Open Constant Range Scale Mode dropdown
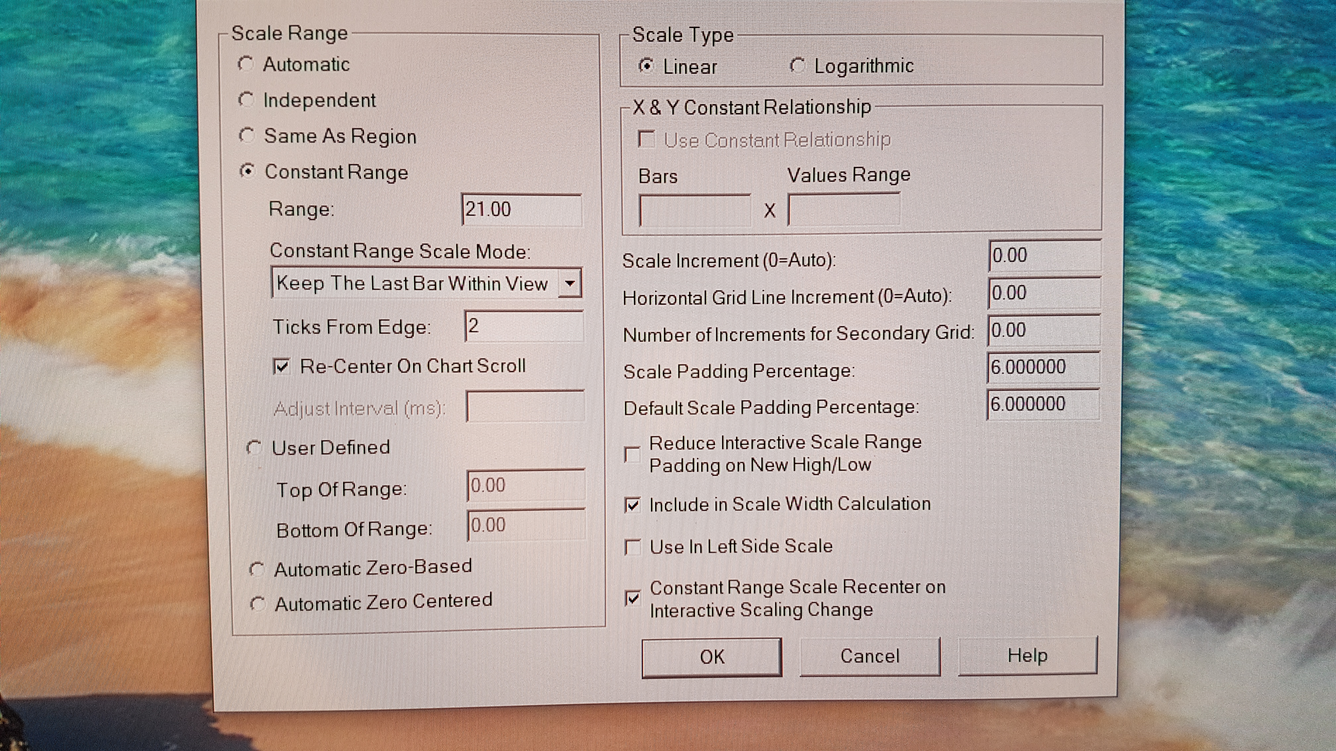This screenshot has width=1336, height=751. click(x=570, y=283)
